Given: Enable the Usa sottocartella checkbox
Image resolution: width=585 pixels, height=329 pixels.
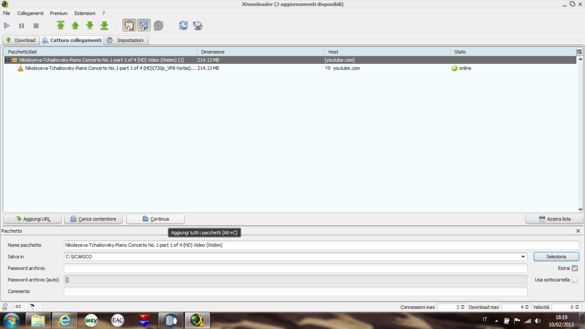Looking at the screenshot, I should pos(575,280).
